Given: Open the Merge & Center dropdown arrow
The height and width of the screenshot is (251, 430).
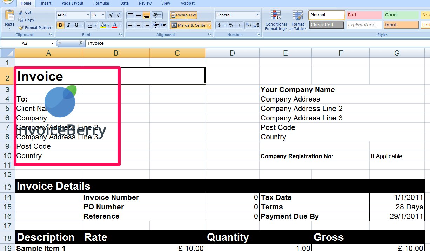Looking at the screenshot, I should click(209, 25).
